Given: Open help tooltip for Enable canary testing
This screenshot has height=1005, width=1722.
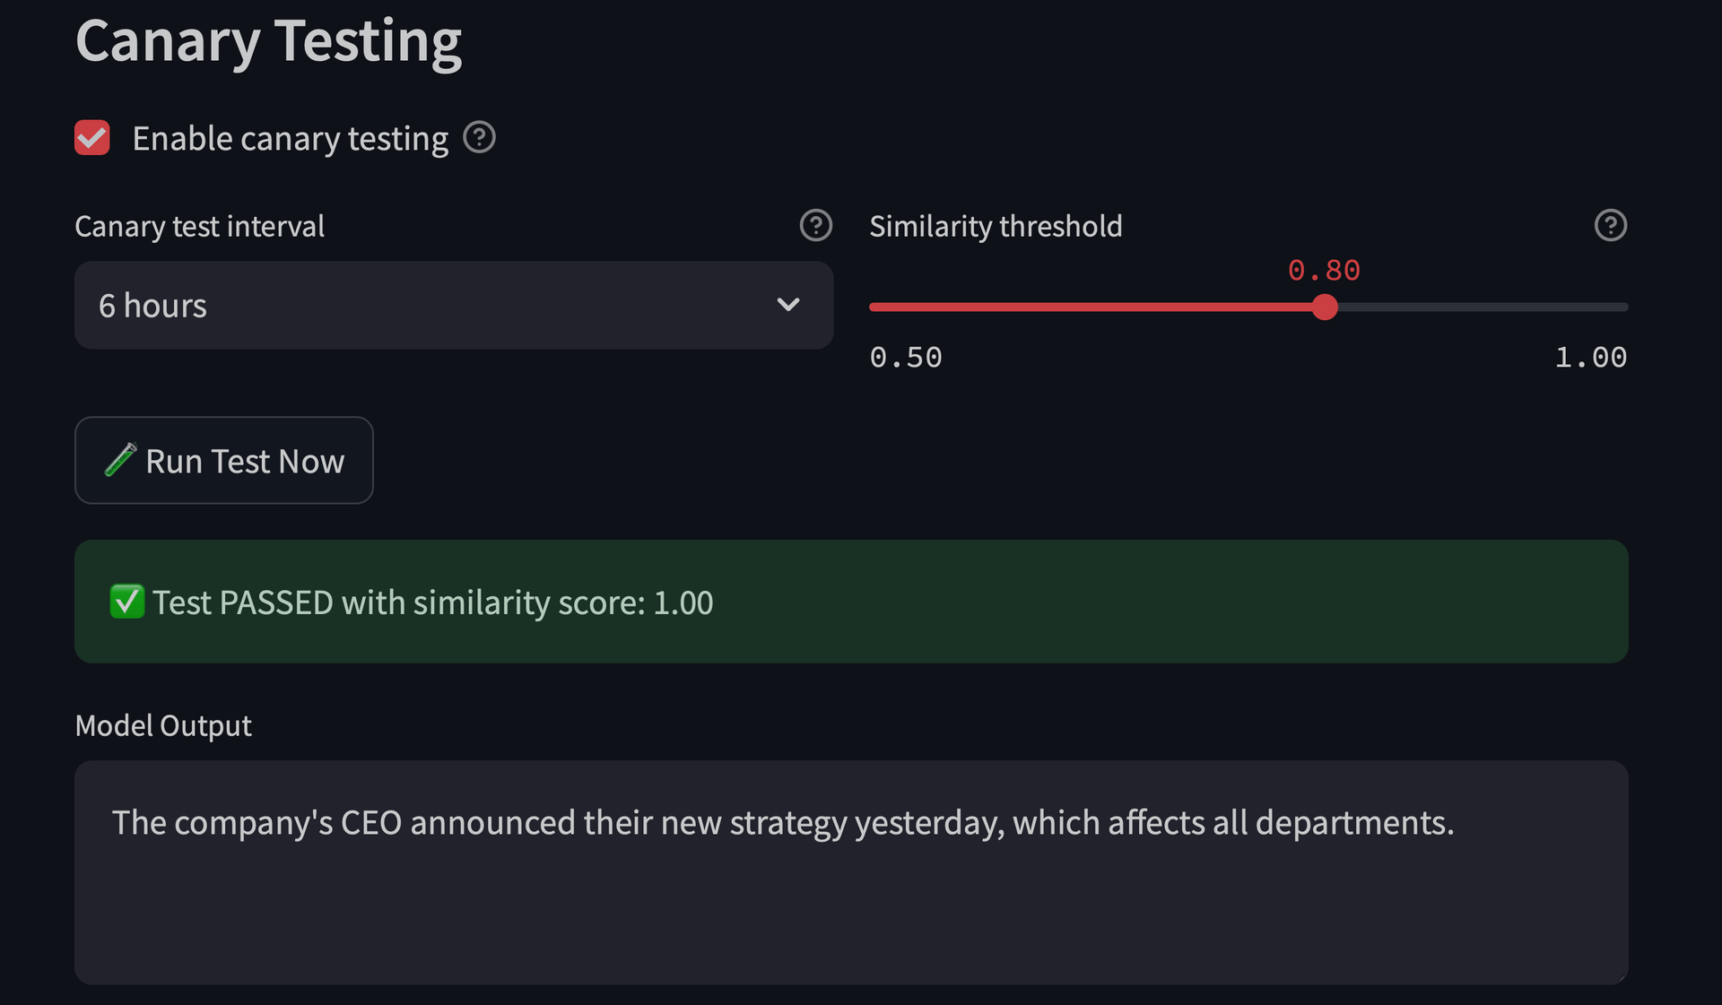Looking at the screenshot, I should point(479,138).
